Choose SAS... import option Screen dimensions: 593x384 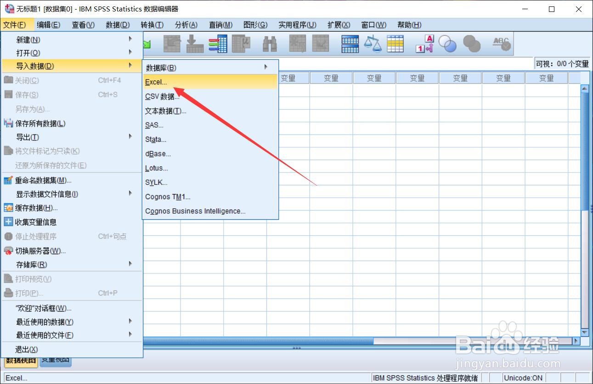point(210,125)
